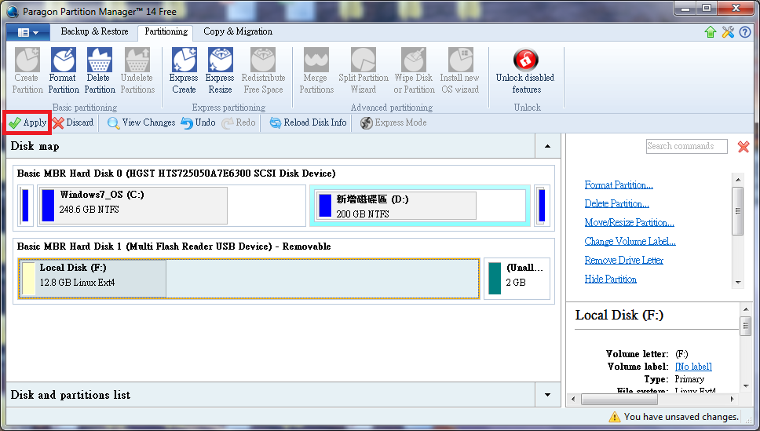
Task: Click the Create Partition icon
Action: (27, 71)
